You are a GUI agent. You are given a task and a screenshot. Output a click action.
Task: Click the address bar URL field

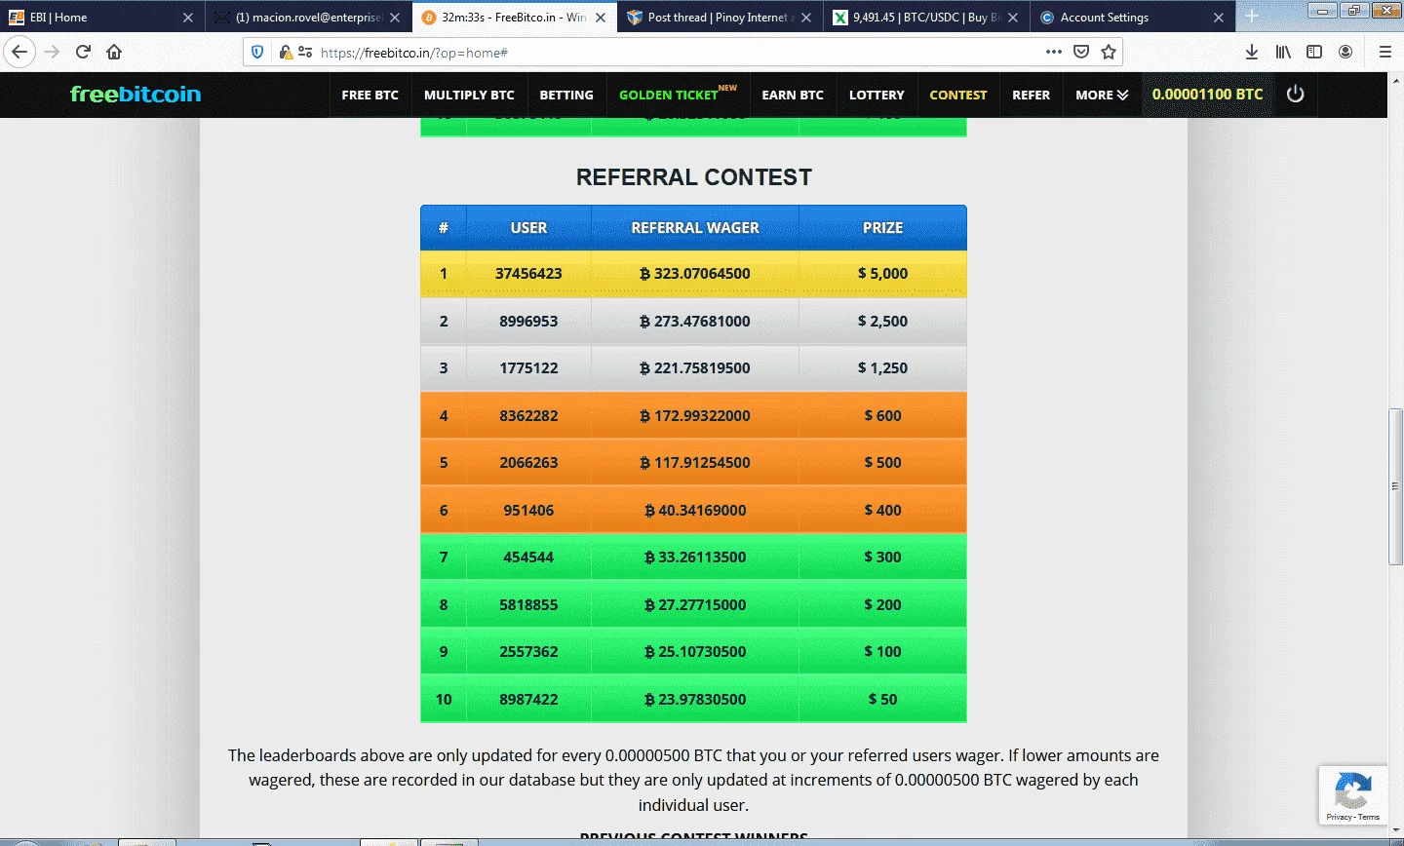[x=682, y=52]
